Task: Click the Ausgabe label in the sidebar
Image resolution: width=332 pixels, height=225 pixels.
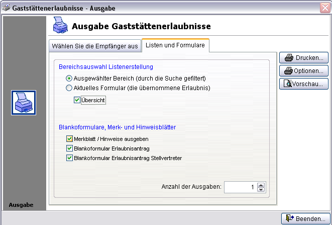Action: 21,205
